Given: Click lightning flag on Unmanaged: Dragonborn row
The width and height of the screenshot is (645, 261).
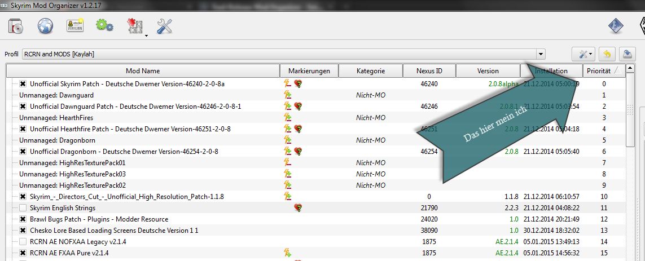Looking at the screenshot, I should pyautogui.click(x=288, y=140).
